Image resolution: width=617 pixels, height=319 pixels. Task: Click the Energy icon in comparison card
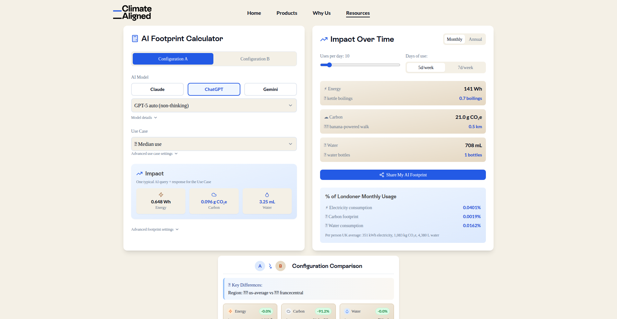click(230, 311)
